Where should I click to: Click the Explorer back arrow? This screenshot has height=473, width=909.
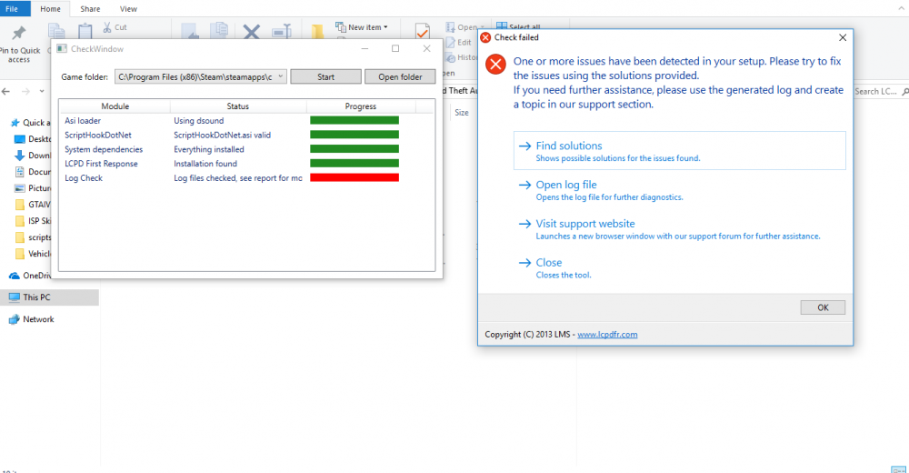5,91
